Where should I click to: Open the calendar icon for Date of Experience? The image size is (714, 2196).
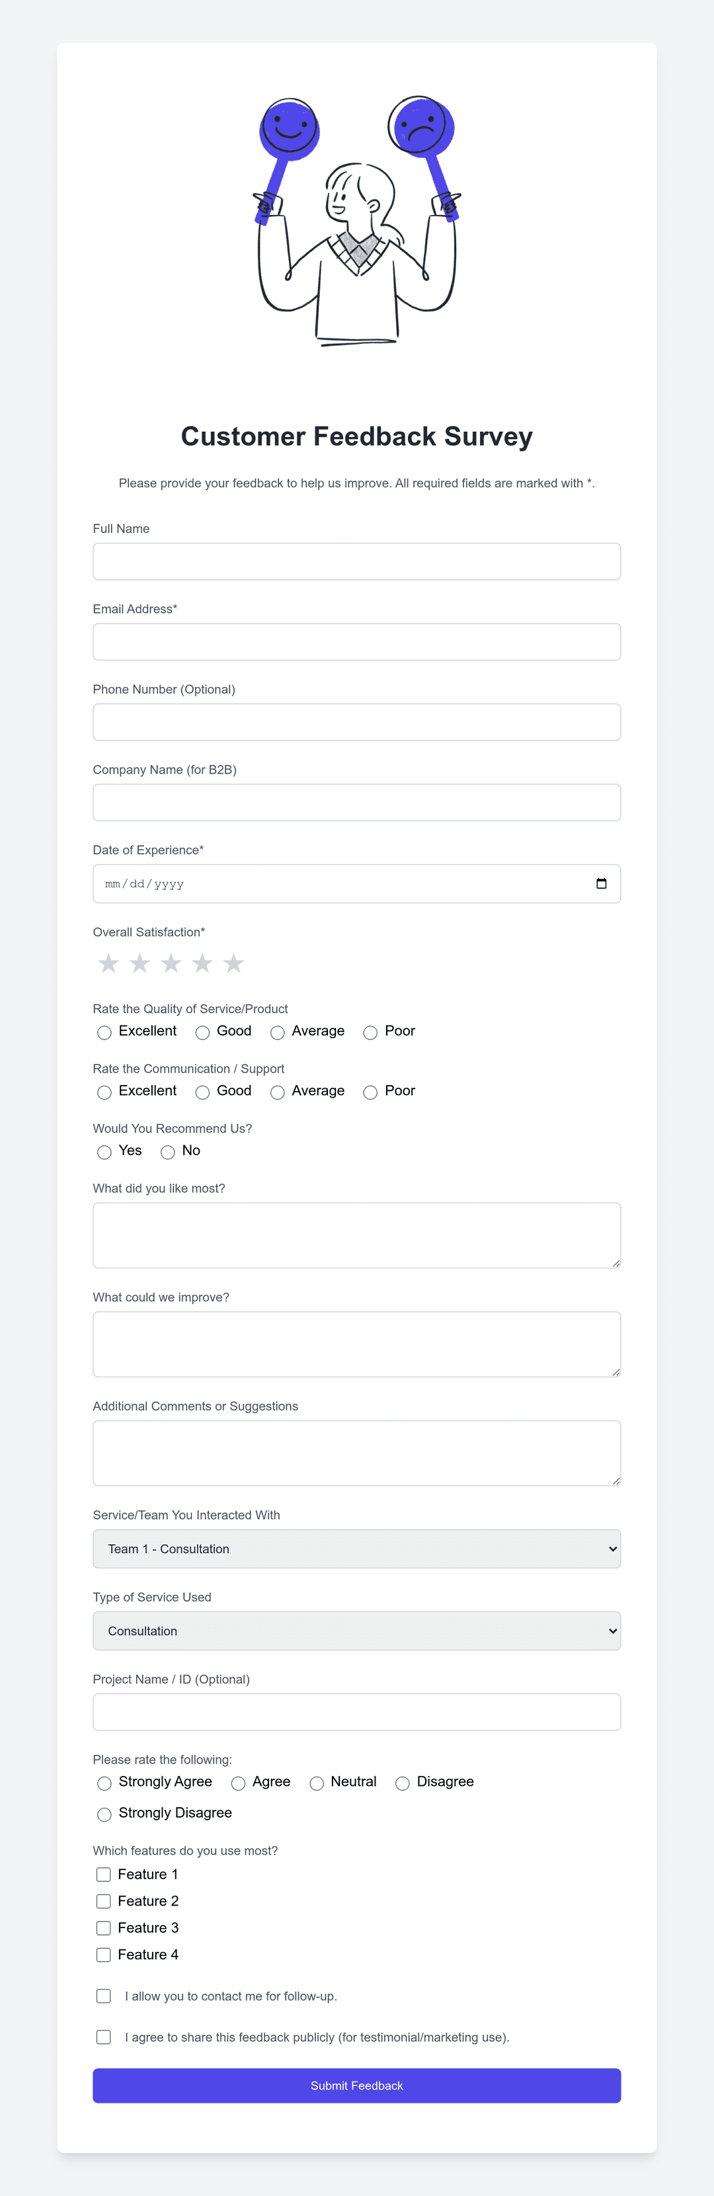coord(602,883)
